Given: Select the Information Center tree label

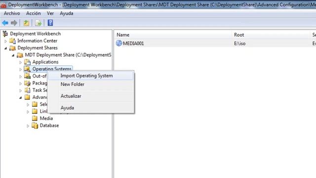Looking at the screenshot, I should [x=38, y=41].
